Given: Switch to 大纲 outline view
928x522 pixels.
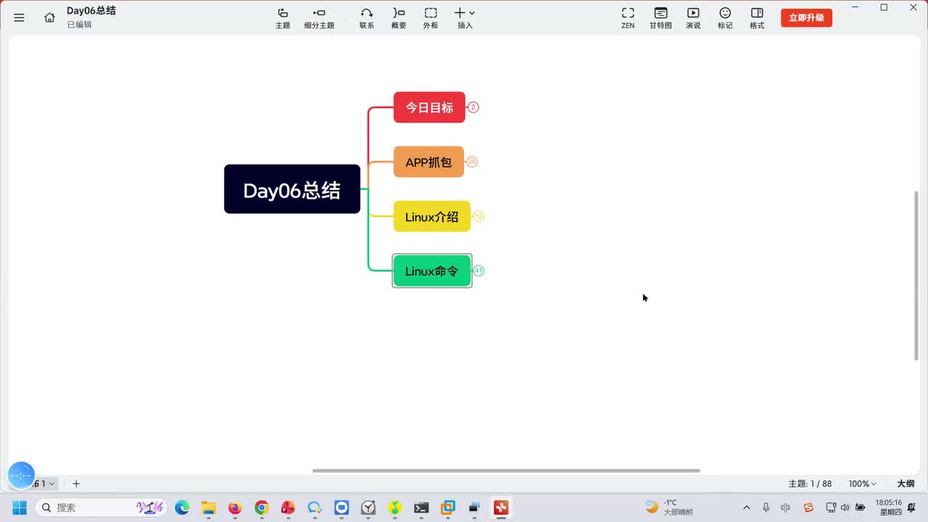Looking at the screenshot, I should 906,484.
